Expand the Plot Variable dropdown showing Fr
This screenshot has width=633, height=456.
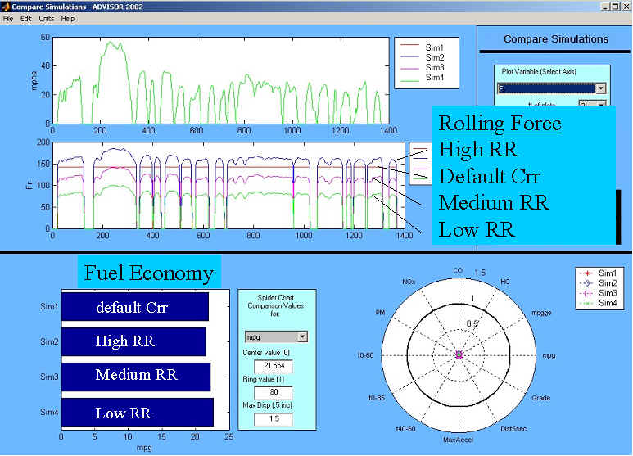click(600, 88)
